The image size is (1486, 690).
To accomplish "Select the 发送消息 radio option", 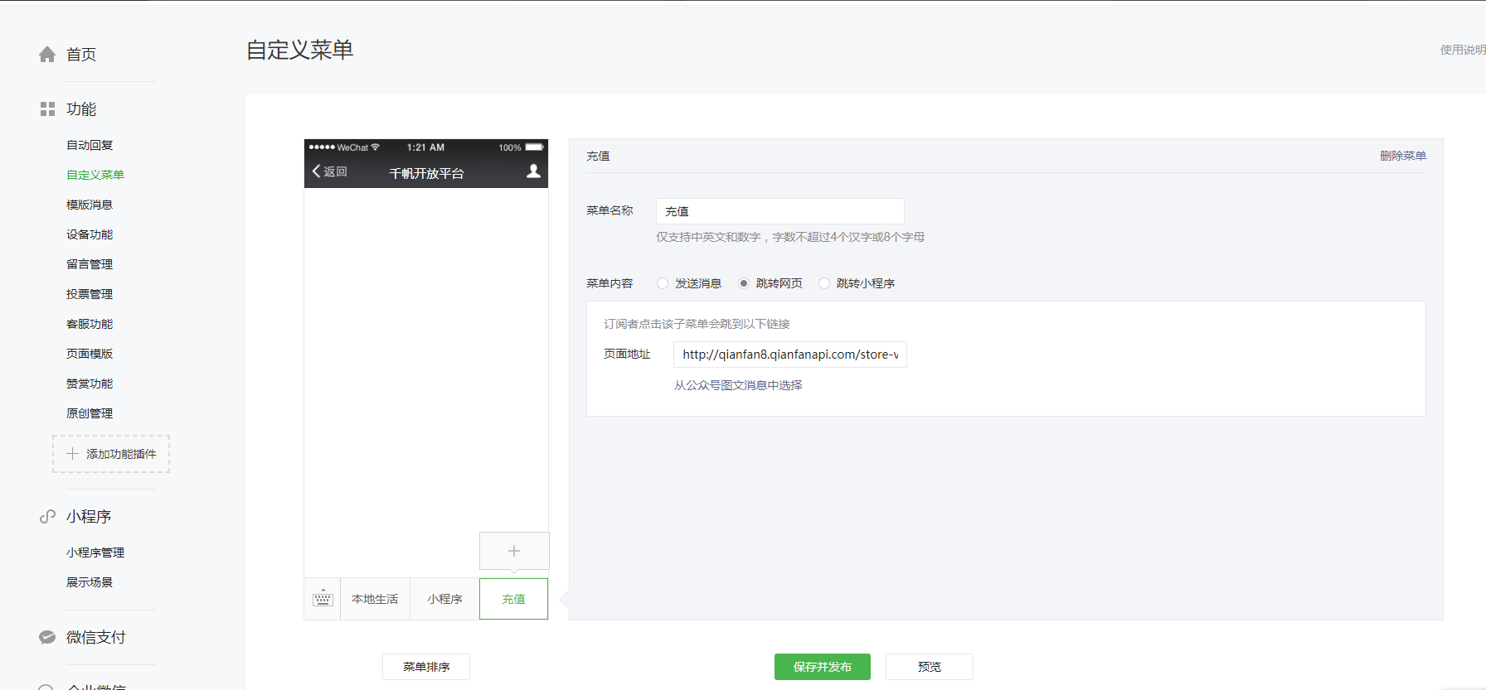I will (663, 283).
